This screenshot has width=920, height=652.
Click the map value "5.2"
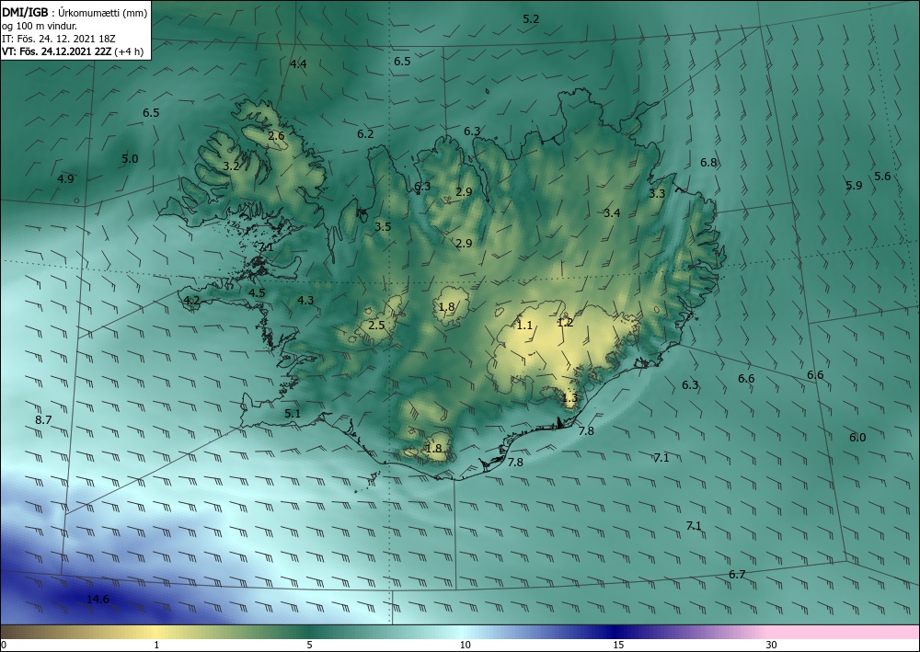point(531,18)
